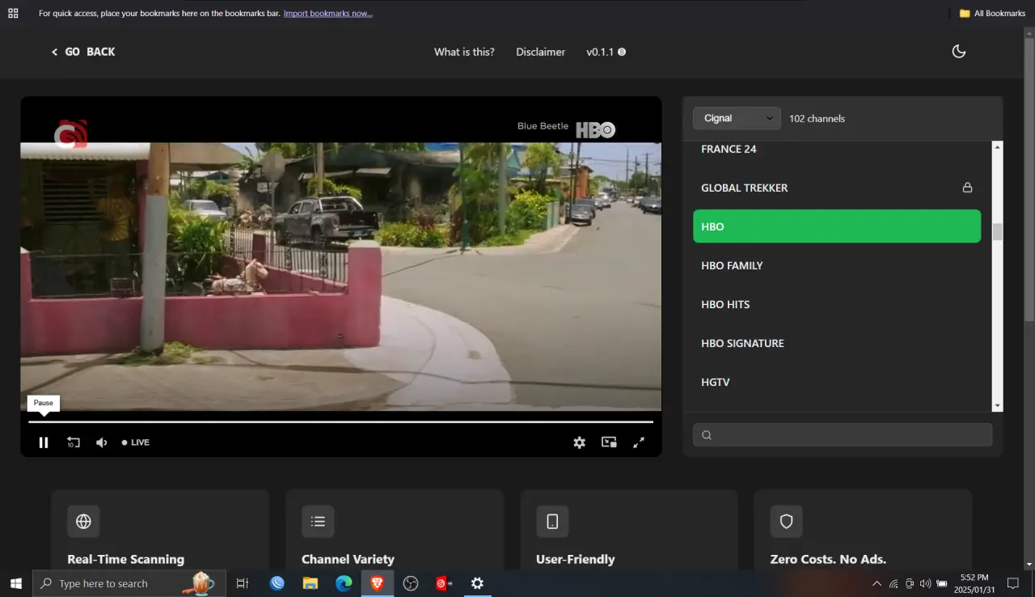The width and height of the screenshot is (1035, 597).
Task: Rewind the video 10 seconds
Action: point(73,442)
